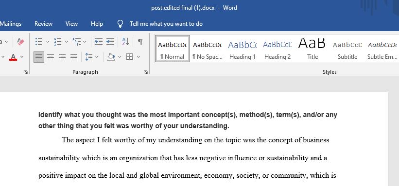This screenshot has height=186, width=399.
Task: Open the line spacing dropdown arrow
Action: [x=97, y=57]
